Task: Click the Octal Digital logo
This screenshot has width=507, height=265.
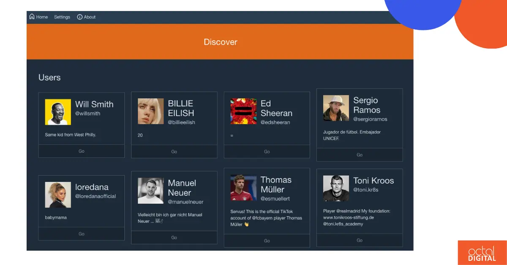Action: tap(482, 253)
